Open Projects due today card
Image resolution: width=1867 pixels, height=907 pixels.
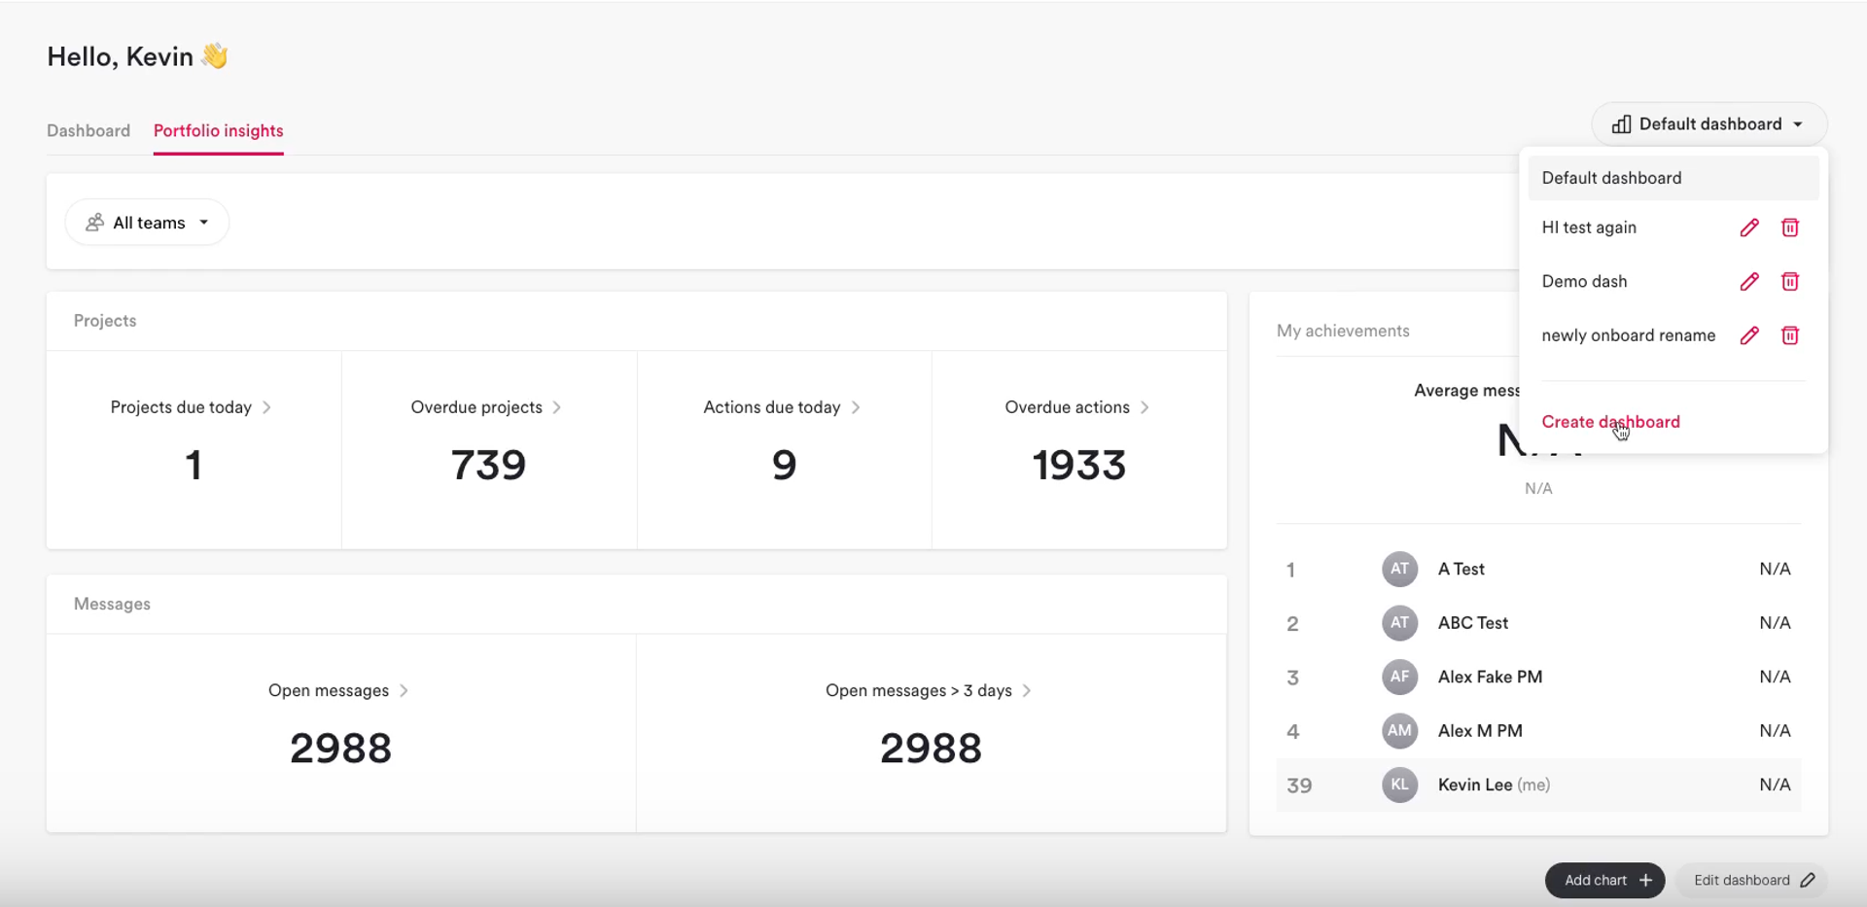pos(194,449)
